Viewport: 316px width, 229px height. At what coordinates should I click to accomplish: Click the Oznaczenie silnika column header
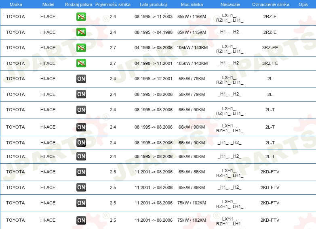(x=270, y=4)
